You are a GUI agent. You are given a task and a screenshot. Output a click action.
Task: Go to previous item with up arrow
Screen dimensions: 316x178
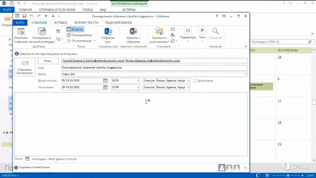tap(46, 16)
